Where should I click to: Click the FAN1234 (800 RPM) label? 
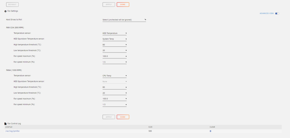tap(15, 28)
